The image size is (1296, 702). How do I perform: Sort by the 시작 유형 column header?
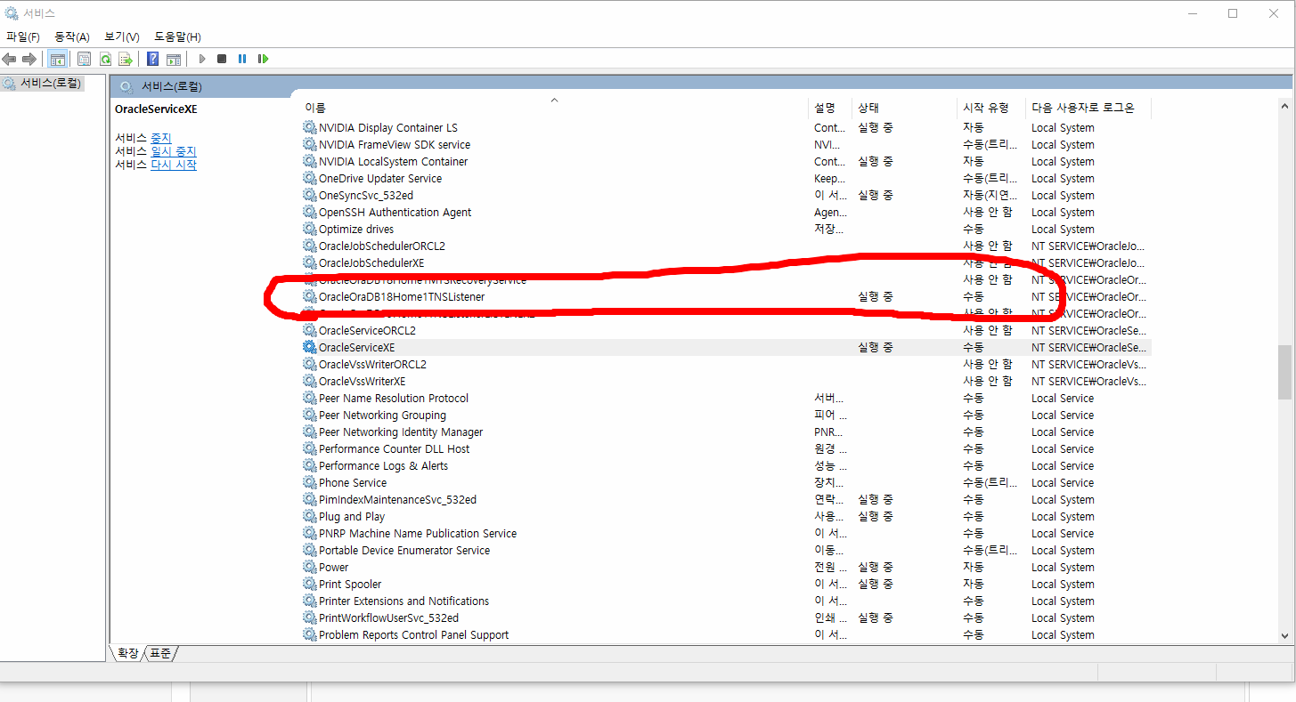pyautogui.click(x=991, y=108)
